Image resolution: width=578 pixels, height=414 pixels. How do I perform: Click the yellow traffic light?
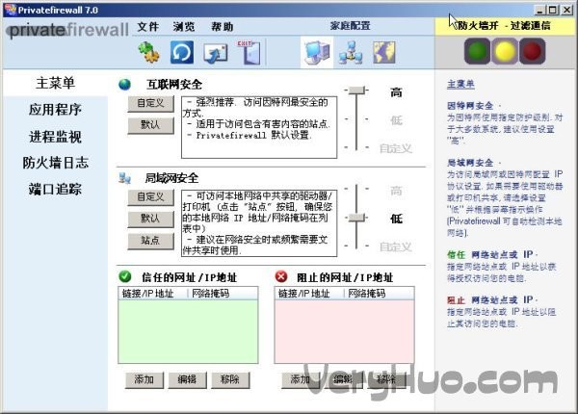coord(505,51)
